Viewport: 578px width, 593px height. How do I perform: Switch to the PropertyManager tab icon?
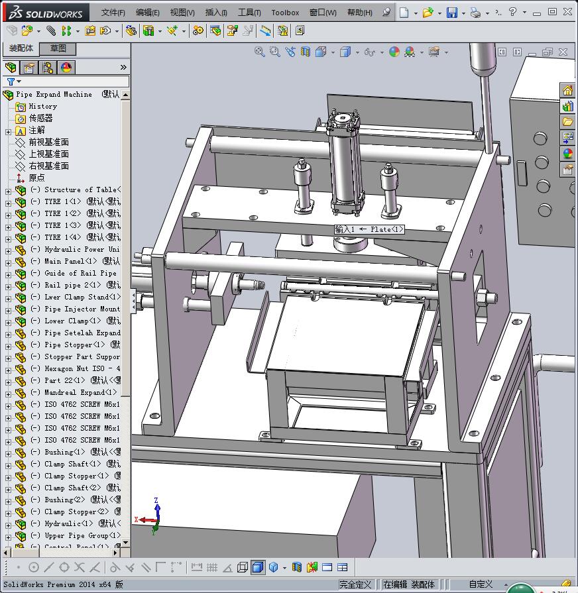click(29, 68)
